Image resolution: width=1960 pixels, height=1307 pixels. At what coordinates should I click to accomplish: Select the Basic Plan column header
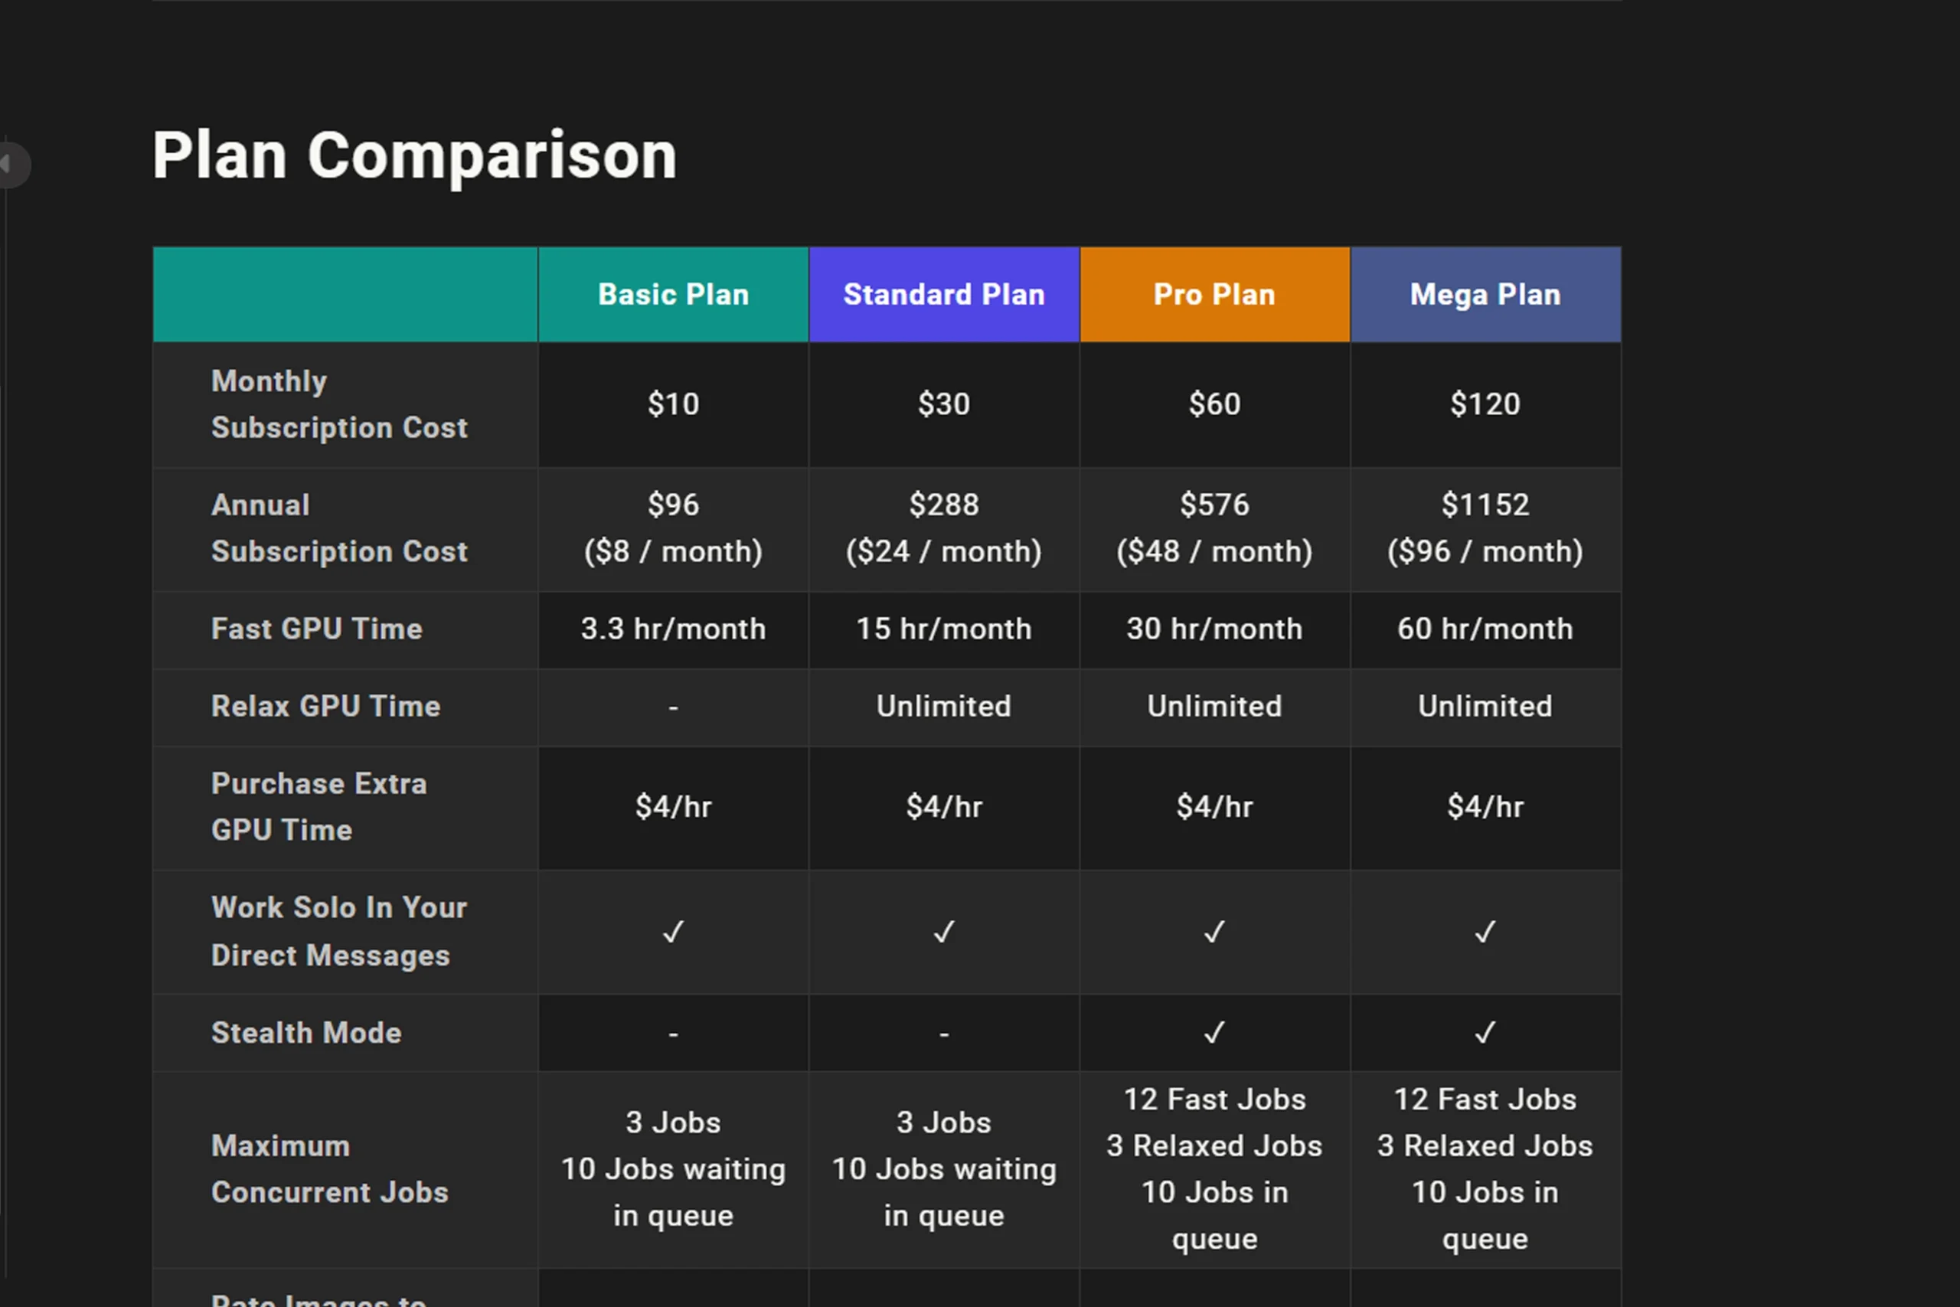673,294
